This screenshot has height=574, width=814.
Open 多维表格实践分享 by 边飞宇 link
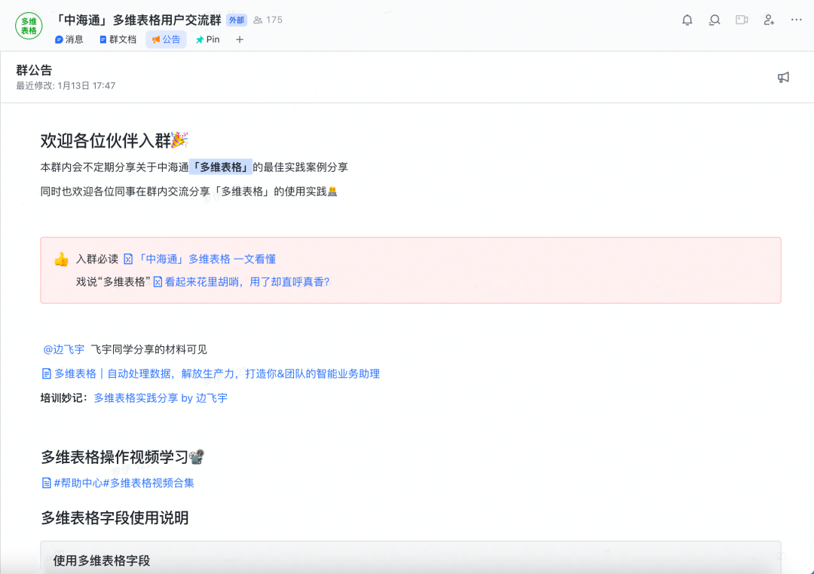[161, 398]
